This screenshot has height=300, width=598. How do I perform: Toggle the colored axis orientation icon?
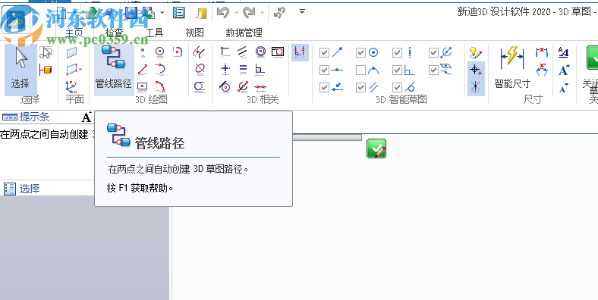click(x=476, y=87)
